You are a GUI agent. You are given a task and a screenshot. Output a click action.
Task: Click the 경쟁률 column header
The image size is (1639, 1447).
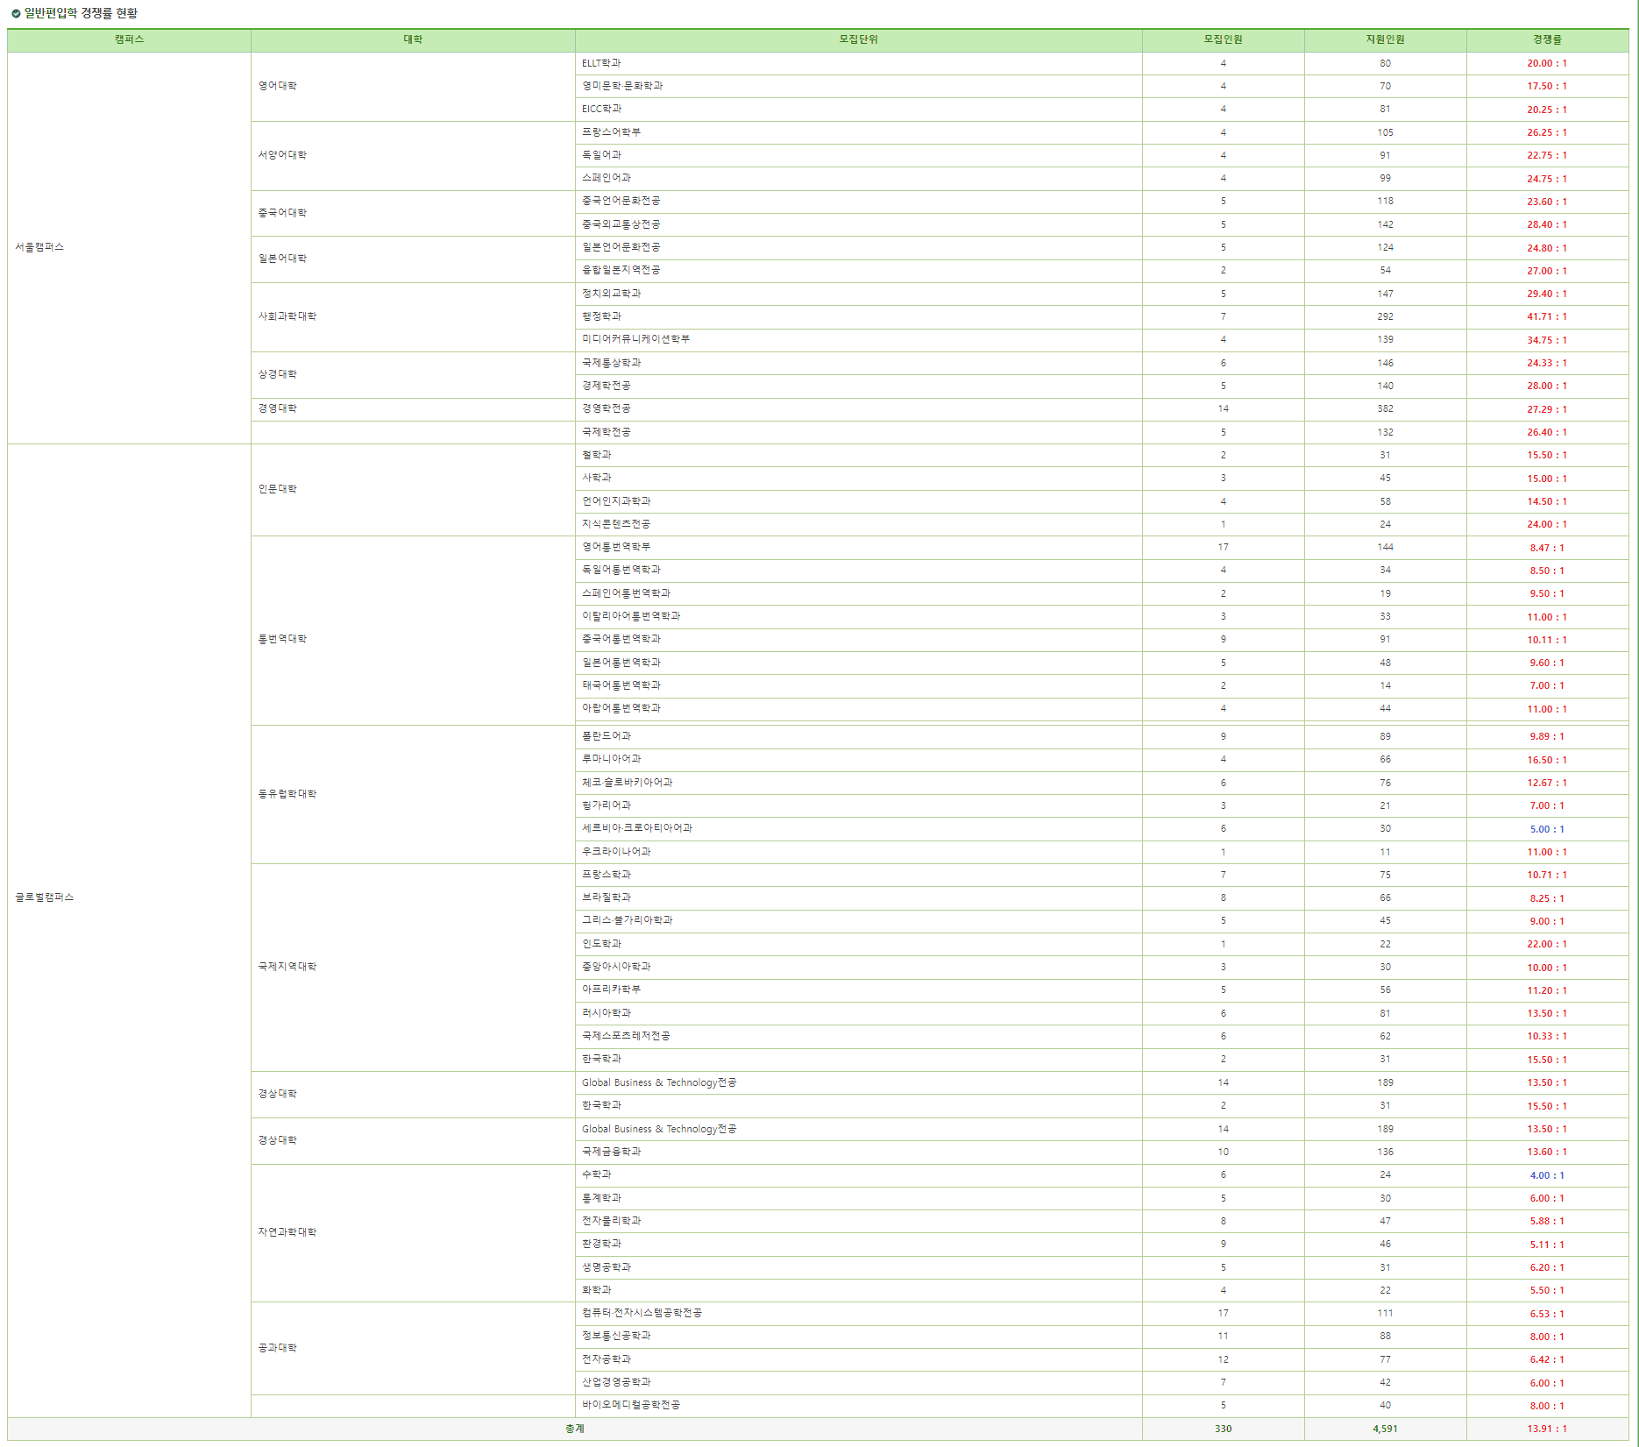tap(1547, 39)
